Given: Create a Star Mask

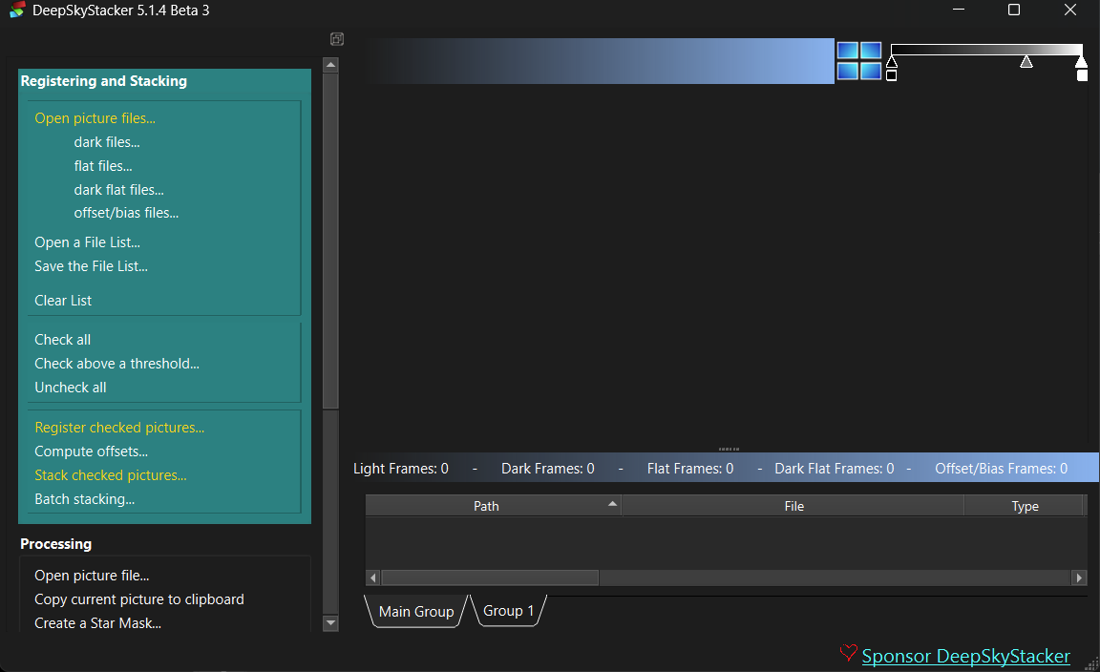Looking at the screenshot, I should [97, 623].
